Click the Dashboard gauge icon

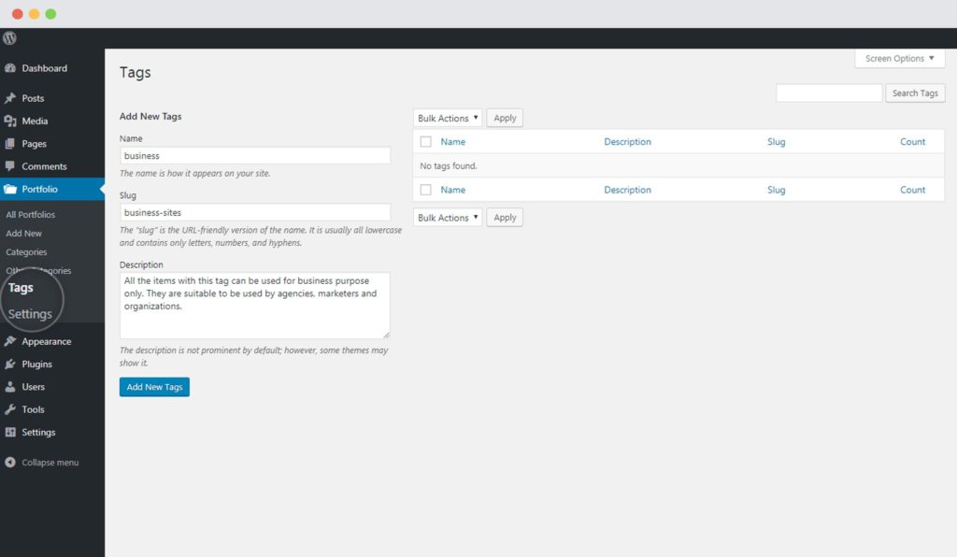pos(9,68)
